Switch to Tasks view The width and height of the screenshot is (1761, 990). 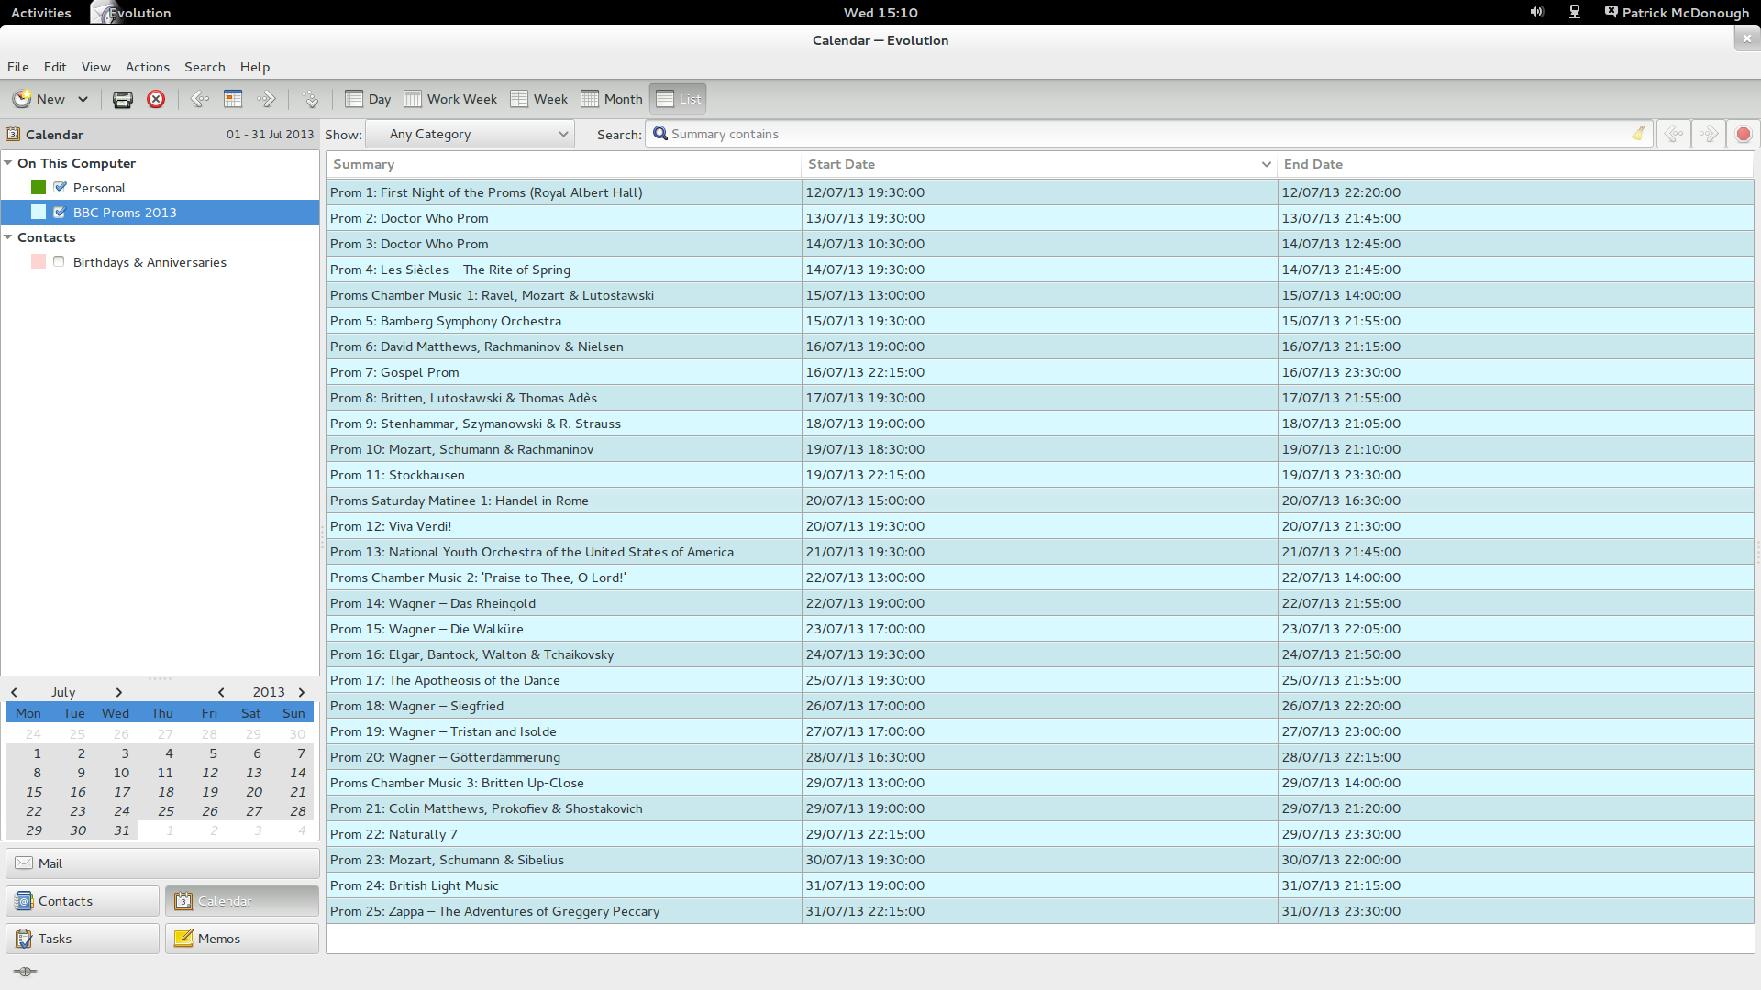[x=83, y=939]
